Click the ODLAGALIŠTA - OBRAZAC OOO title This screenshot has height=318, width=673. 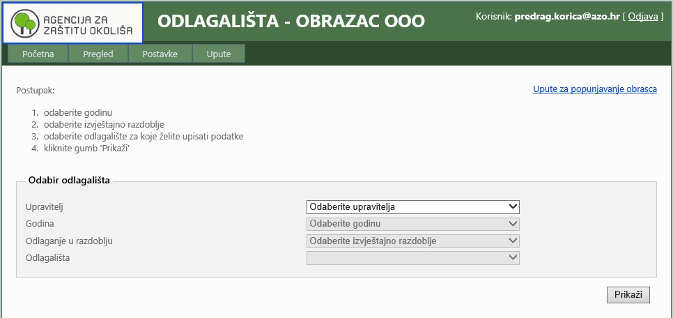[x=291, y=21]
